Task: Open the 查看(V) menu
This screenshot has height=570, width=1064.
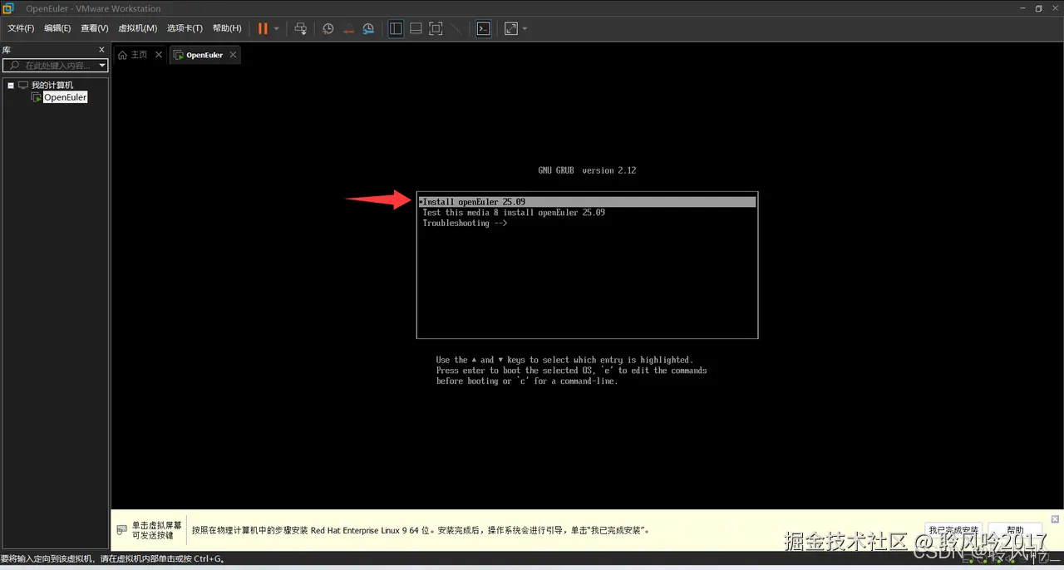Action: tap(94, 28)
